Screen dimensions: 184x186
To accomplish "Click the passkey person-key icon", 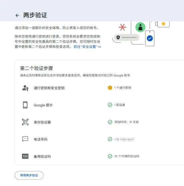I will [x=25, y=88].
